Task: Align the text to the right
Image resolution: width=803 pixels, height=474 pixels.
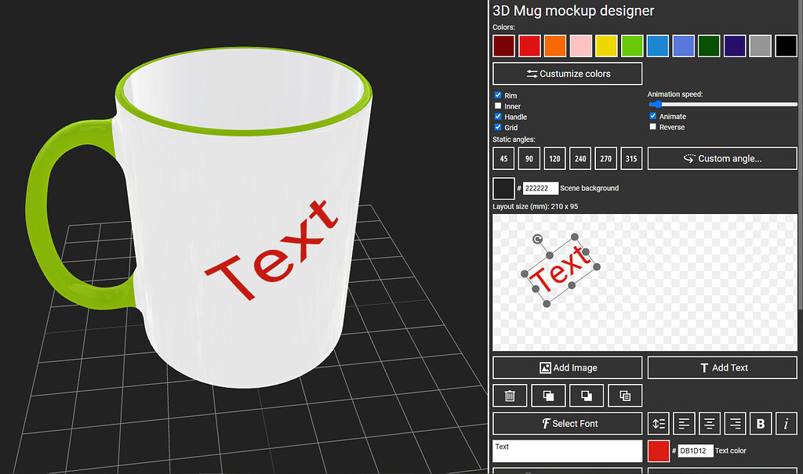Action: pyautogui.click(x=735, y=423)
